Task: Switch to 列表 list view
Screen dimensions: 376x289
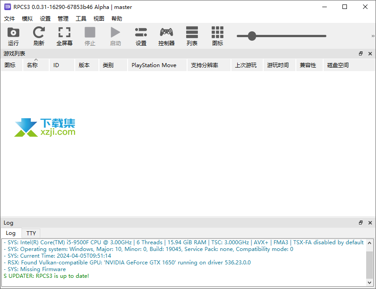Action: 192,36
